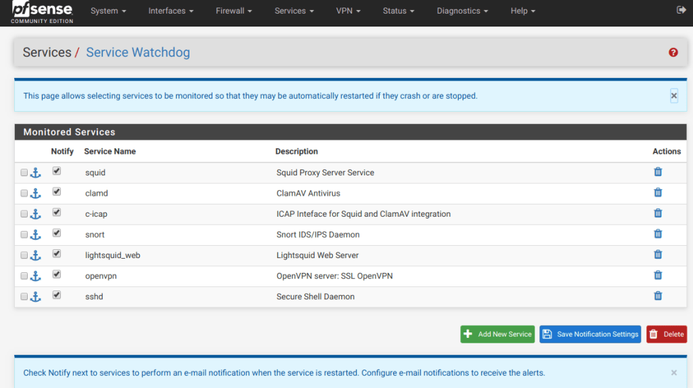Remove the snort entry via trash icon
This screenshot has height=388, width=693.
pyautogui.click(x=658, y=234)
